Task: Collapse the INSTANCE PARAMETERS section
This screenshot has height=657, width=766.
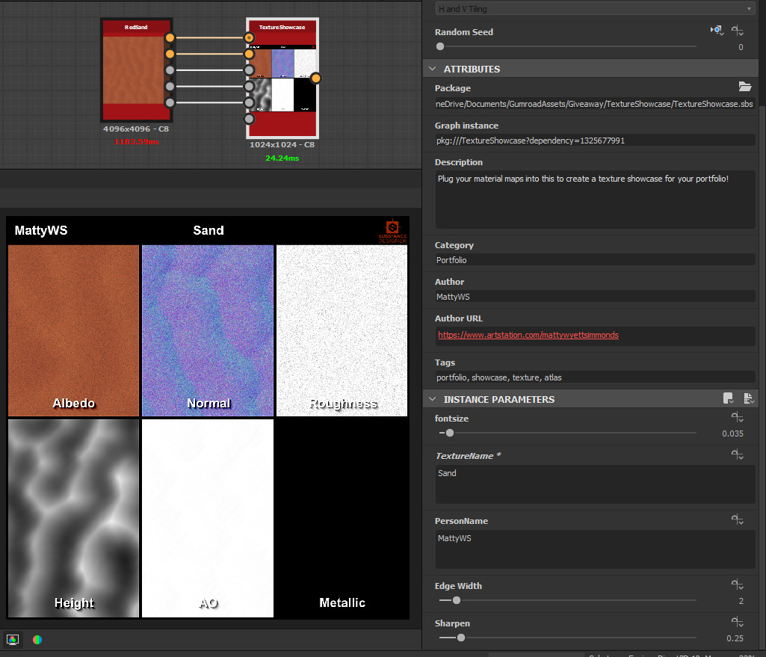Action: coord(431,398)
